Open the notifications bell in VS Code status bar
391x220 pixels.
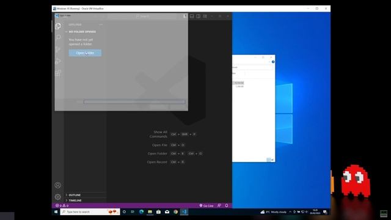[x=227, y=205]
